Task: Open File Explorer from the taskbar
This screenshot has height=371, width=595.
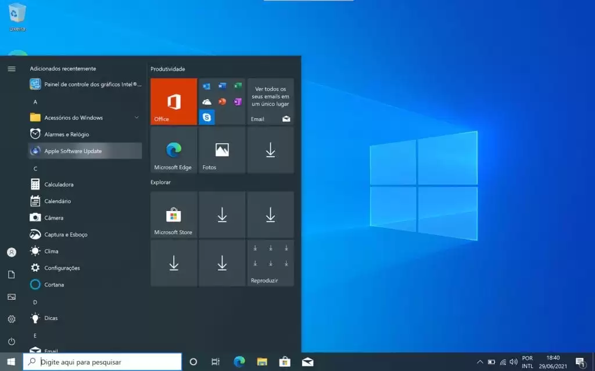Action: tap(262, 362)
